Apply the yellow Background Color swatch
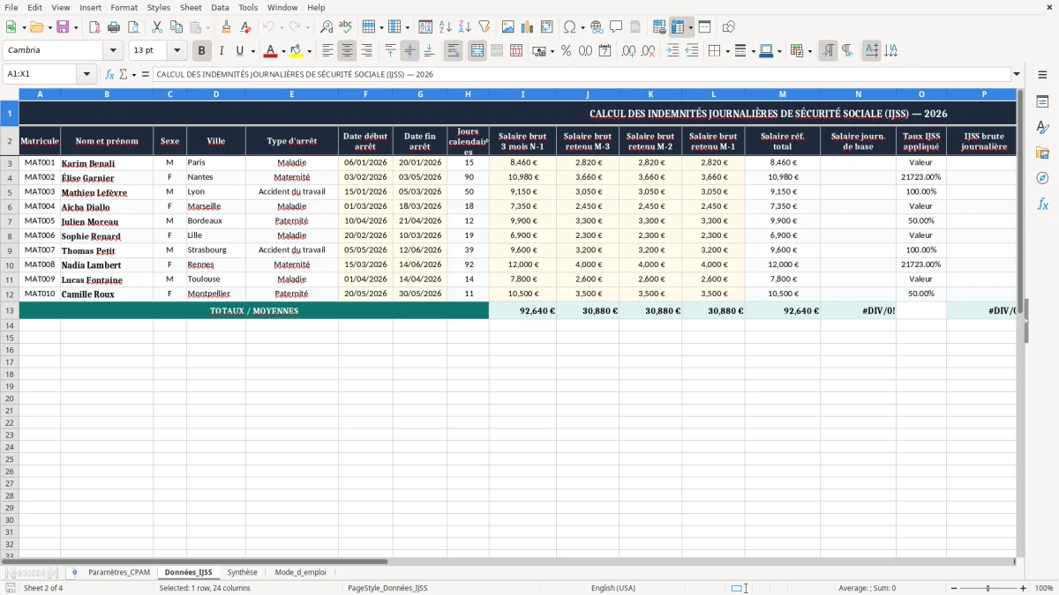Image resolution: width=1059 pixels, height=595 pixels. point(296,51)
